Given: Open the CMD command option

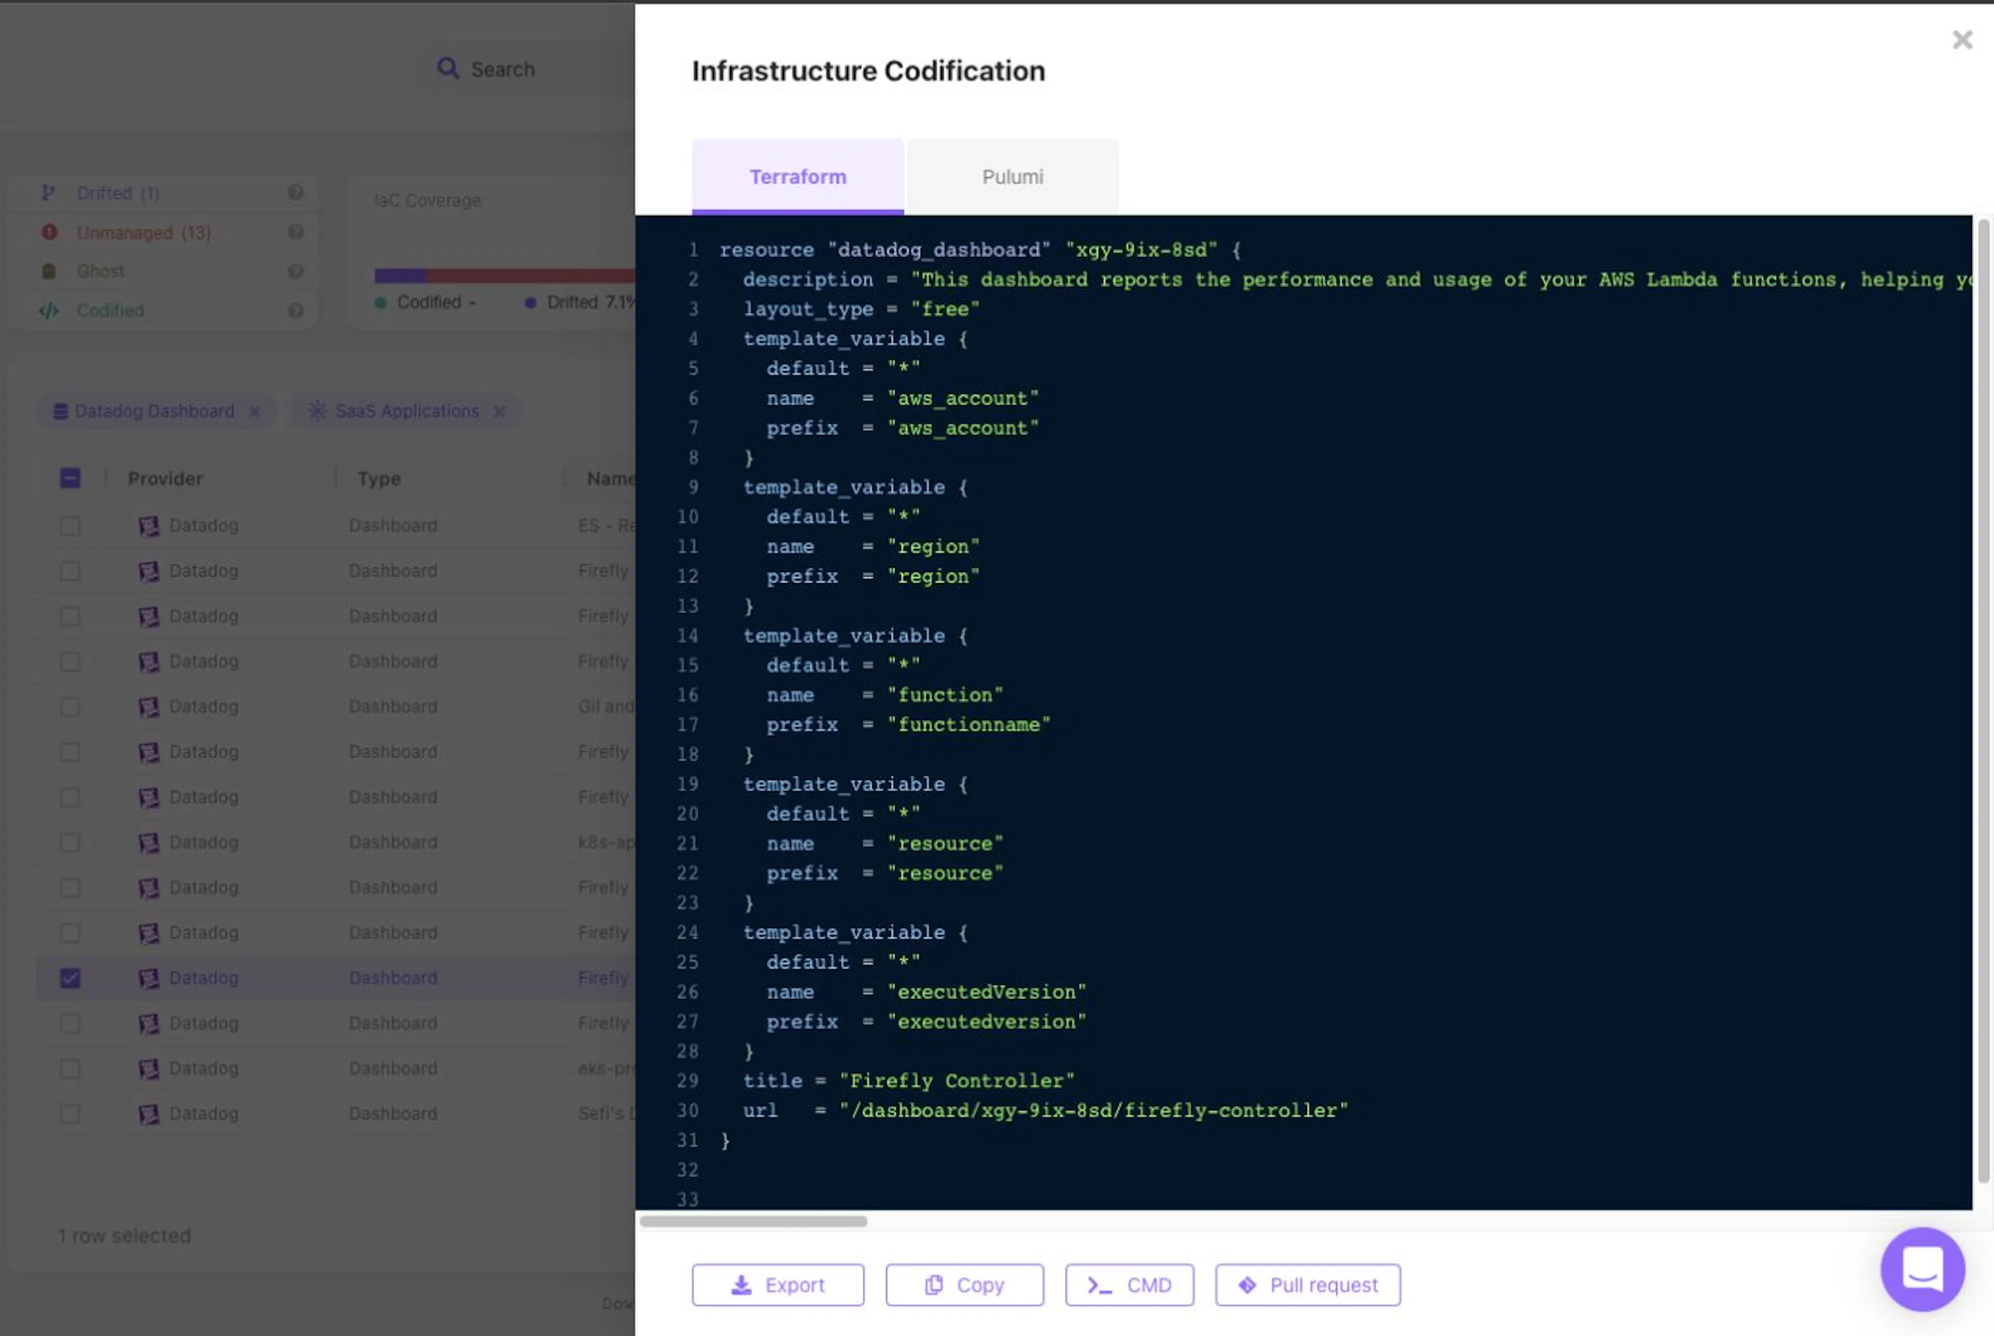Looking at the screenshot, I should tap(1129, 1285).
